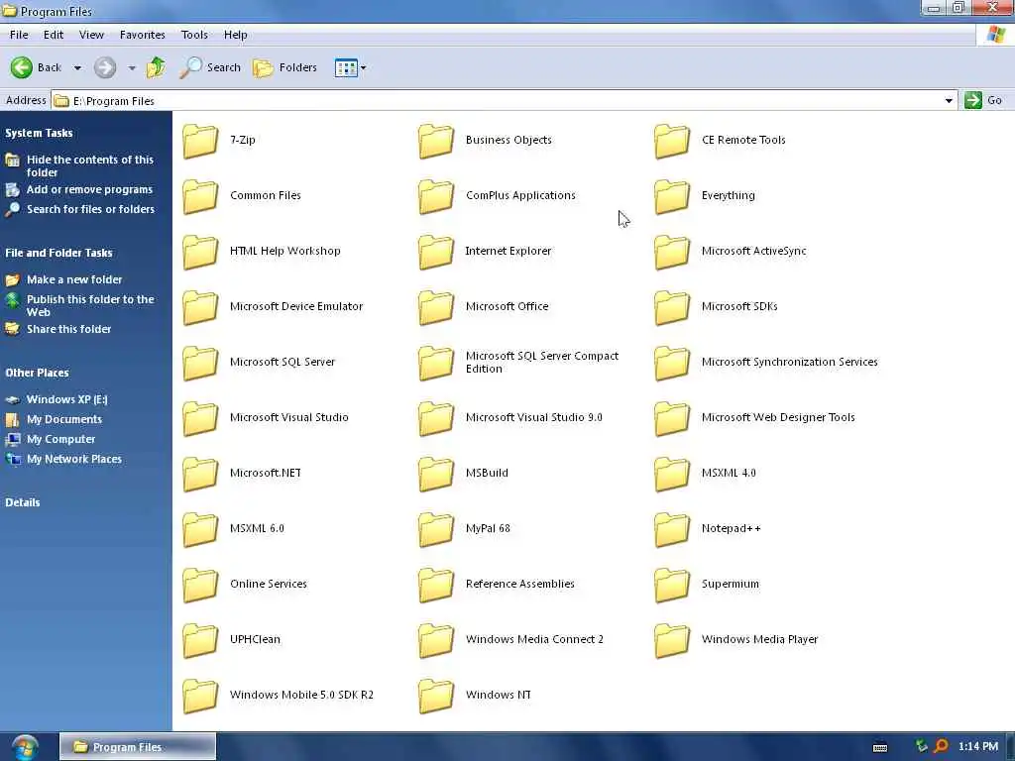
Task: Click Hide the contents of this folder
Action: pos(90,165)
